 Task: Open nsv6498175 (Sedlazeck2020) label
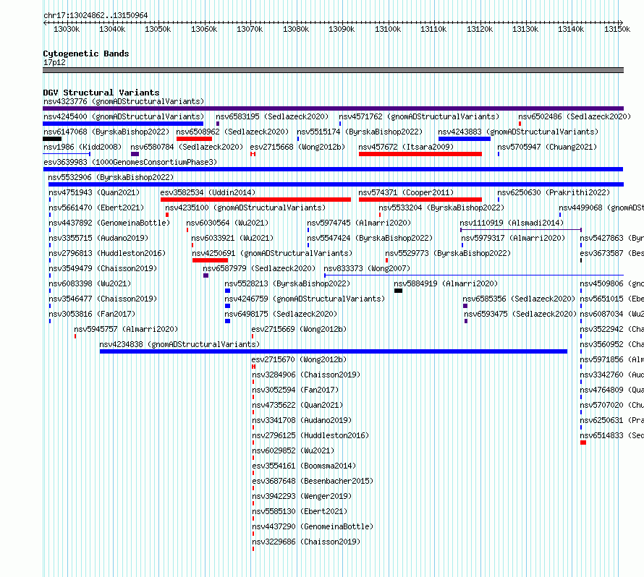(281, 314)
